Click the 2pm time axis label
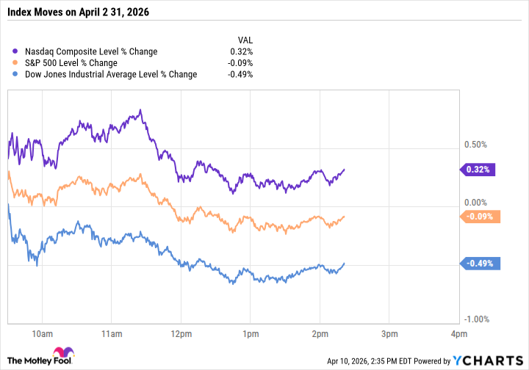 coord(320,335)
